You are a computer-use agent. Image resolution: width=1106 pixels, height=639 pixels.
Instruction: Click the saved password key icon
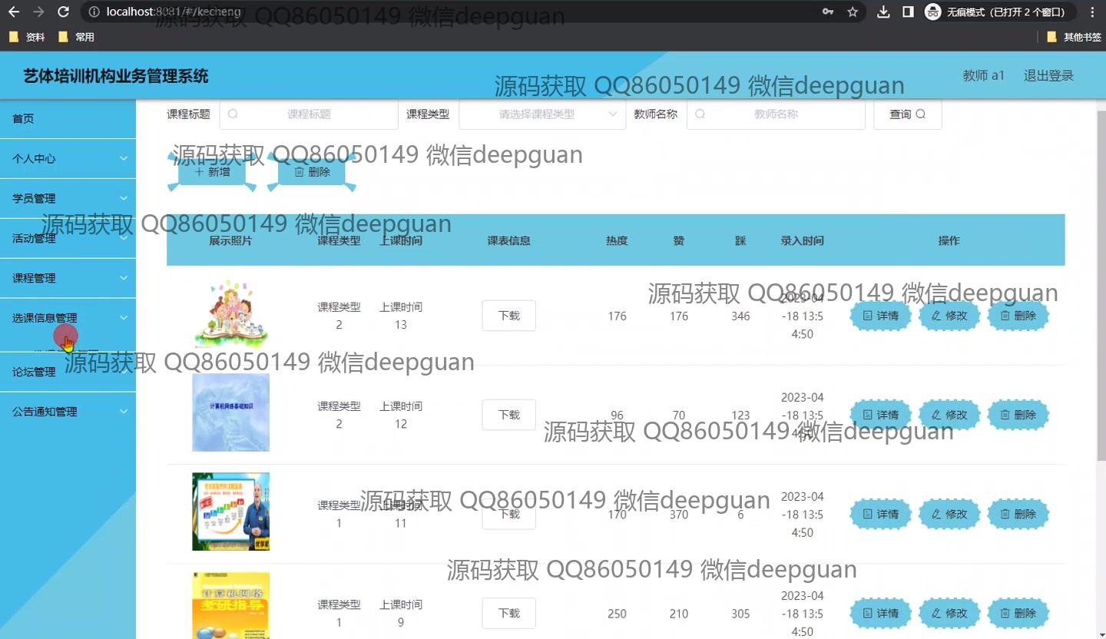click(828, 12)
